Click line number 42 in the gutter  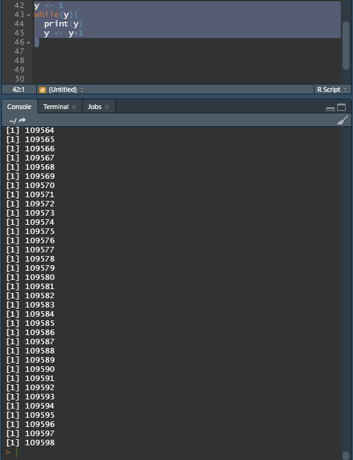coord(20,6)
